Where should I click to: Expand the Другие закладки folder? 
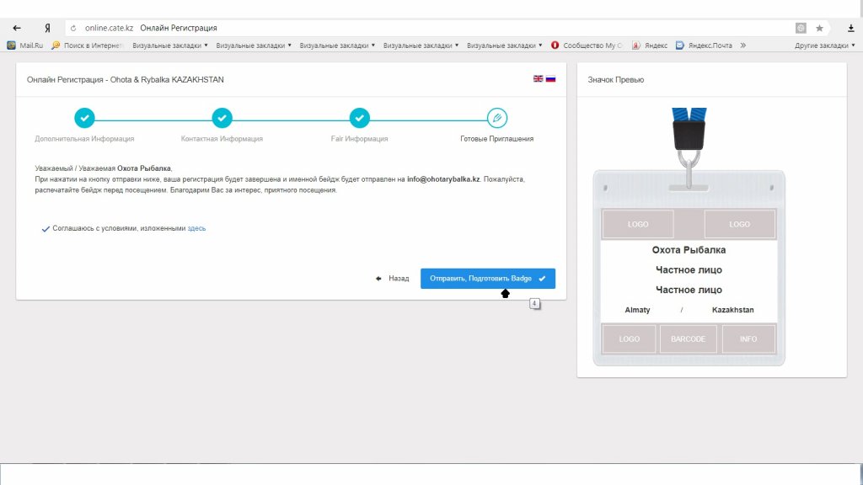click(825, 45)
